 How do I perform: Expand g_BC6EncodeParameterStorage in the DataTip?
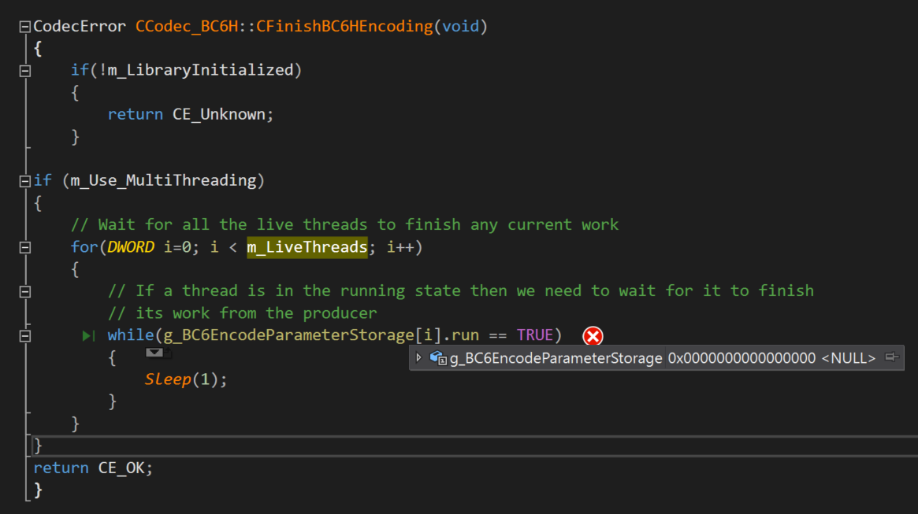pyautogui.click(x=418, y=357)
